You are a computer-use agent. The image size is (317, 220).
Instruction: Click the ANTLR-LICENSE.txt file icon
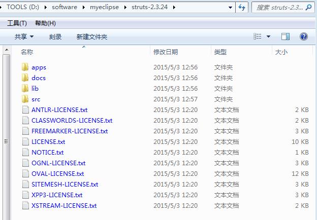tap(25, 110)
